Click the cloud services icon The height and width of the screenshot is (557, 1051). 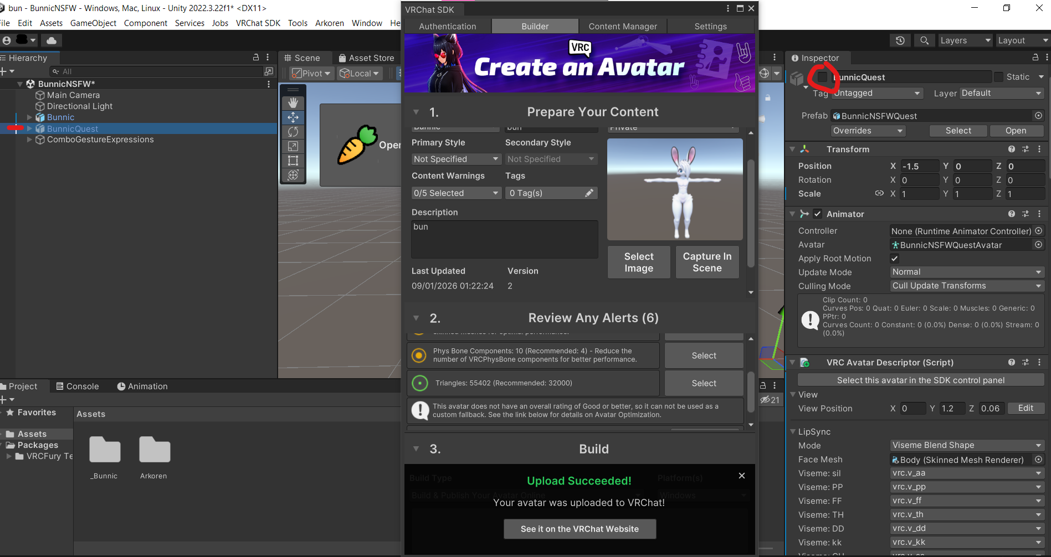52,40
